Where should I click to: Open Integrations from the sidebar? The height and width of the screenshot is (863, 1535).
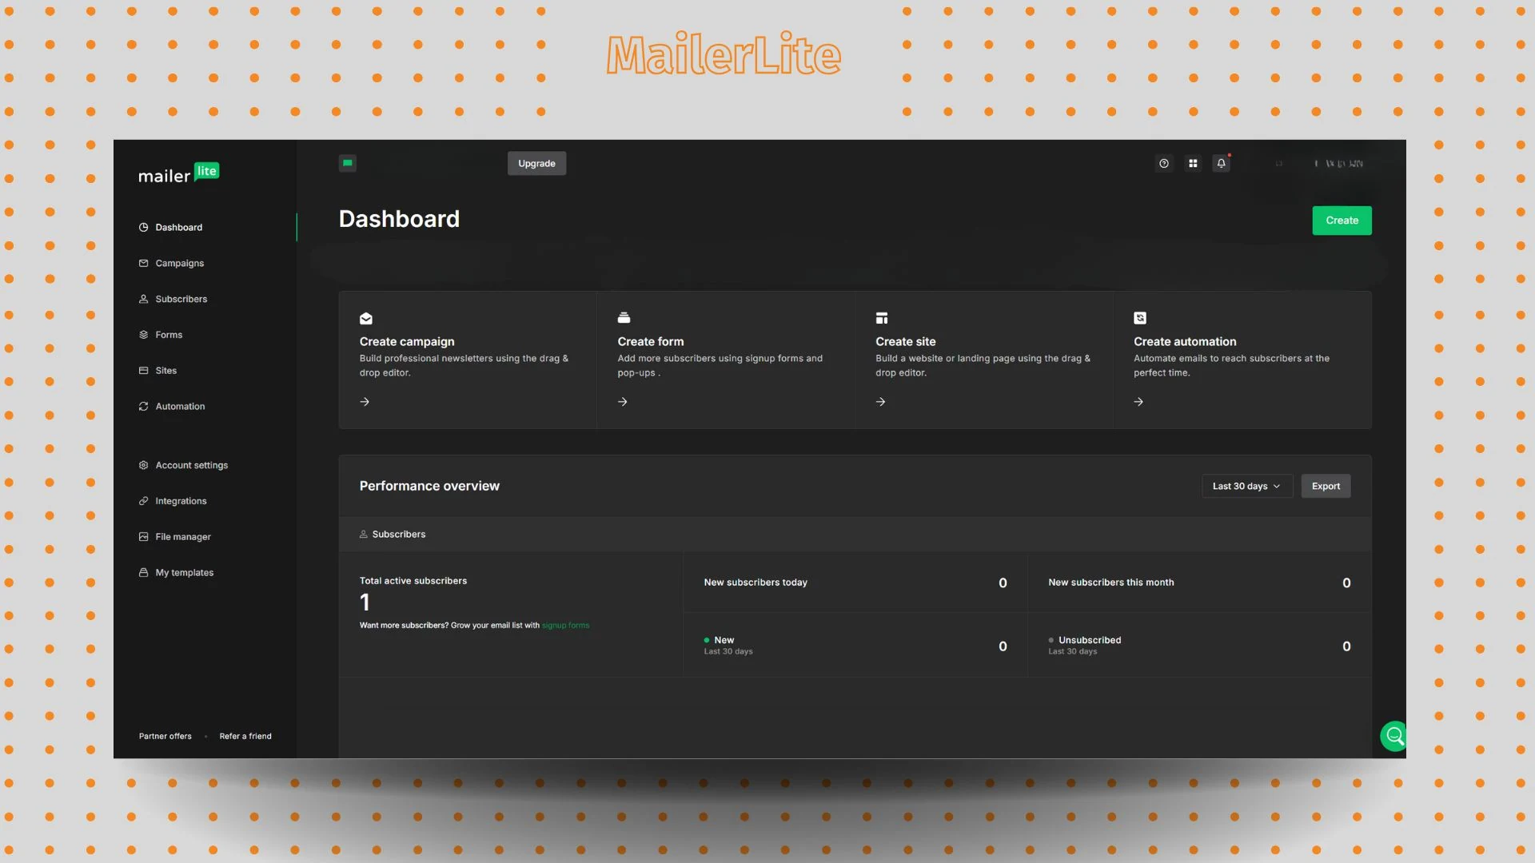[181, 501]
